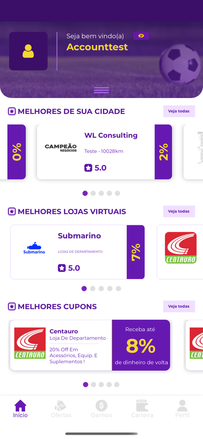
Task: Open the profile avatar icon in the header
Action: point(28,51)
